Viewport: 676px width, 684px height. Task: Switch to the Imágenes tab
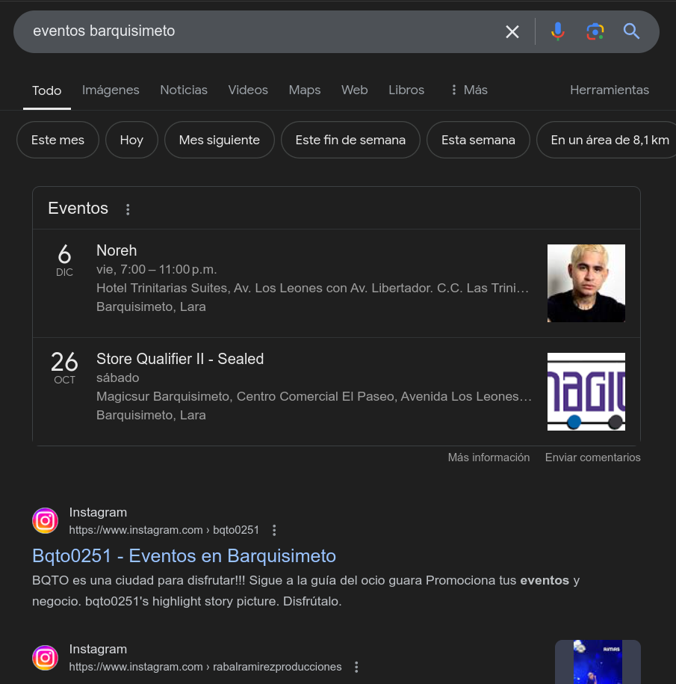111,90
